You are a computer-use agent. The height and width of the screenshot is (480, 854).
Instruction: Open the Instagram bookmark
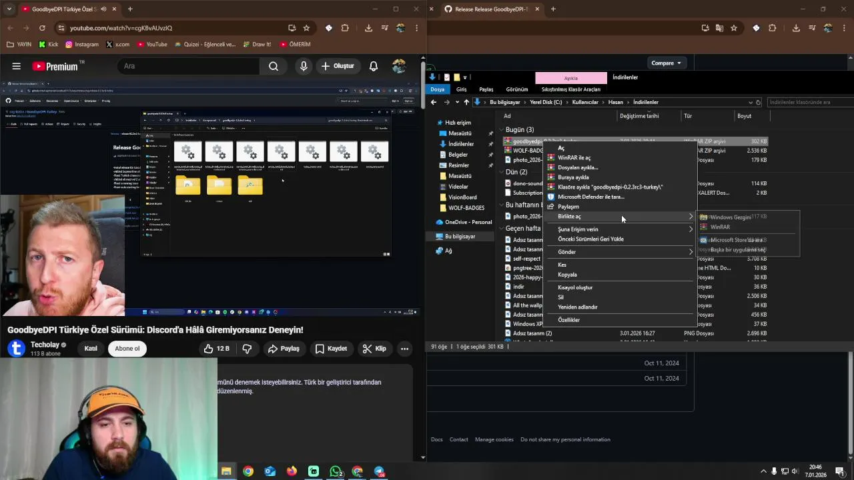[81, 45]
